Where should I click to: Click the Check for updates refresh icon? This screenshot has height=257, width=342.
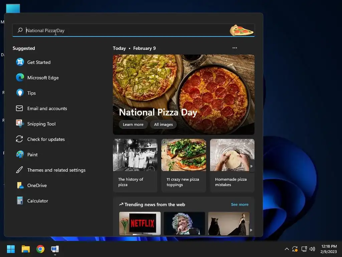coord(19,139)
